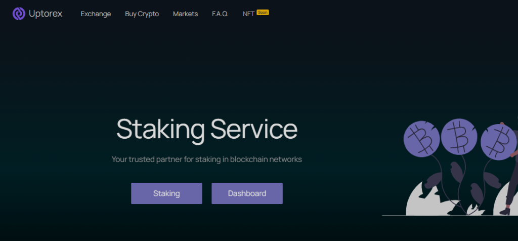Open the Exchange menu item
The height and width of the screenshot is (241, 518).
pos(96,14)
